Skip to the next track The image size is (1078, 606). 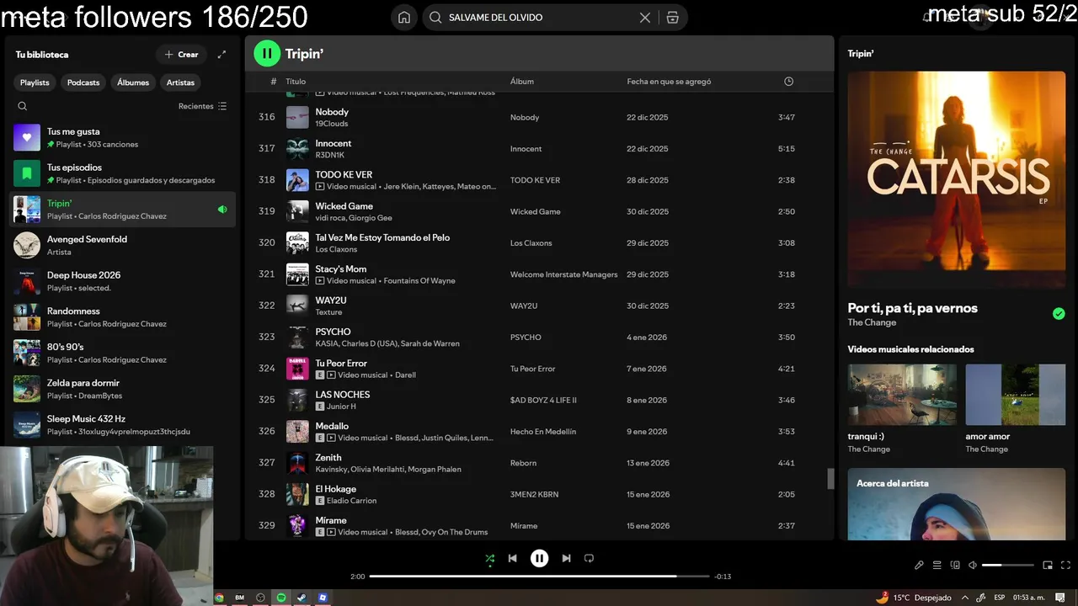566,558
